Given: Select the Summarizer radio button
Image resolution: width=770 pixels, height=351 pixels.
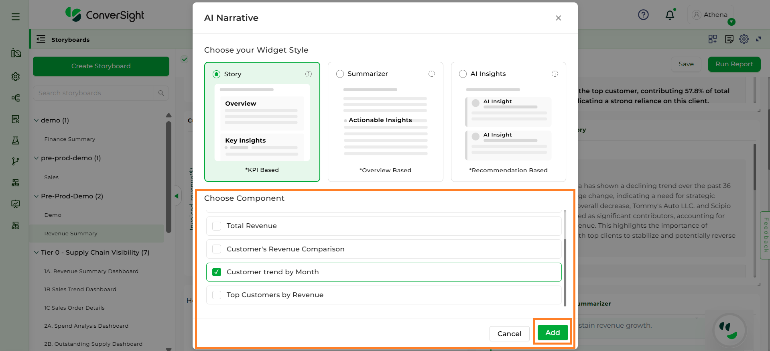Looking at the screenshot, I should pos(340,74).
